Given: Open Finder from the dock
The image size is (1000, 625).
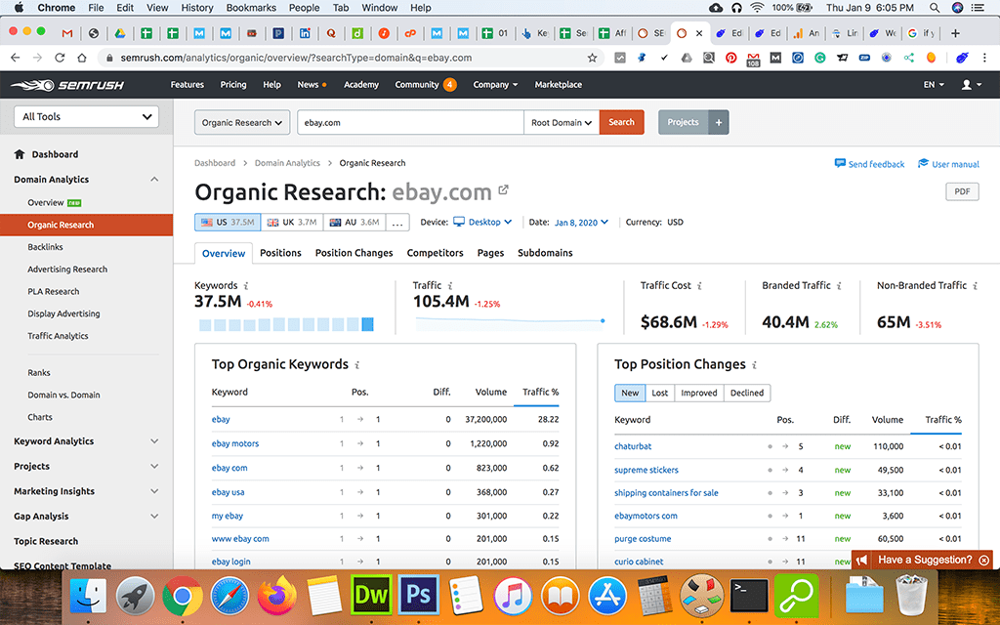Looking at the screenshot, I should point(87,596).
